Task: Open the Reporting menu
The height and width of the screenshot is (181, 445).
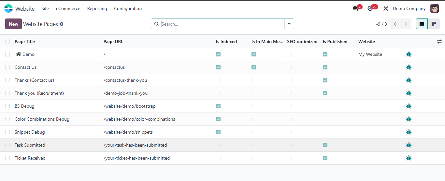Action: (x=97, y=8)
